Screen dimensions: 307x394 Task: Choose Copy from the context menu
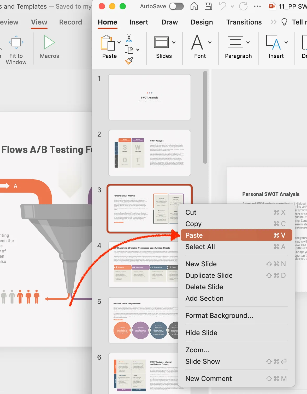point(237,224)
